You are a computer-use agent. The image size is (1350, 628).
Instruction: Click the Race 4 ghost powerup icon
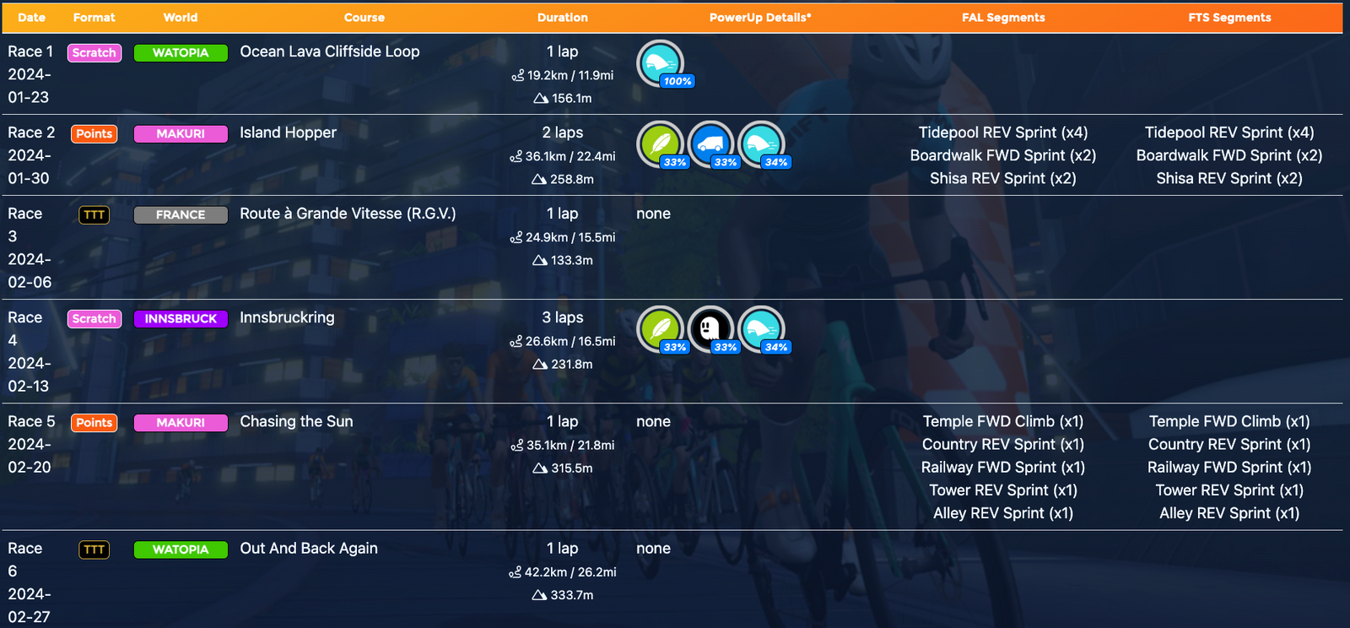click(x=710, y=328)
